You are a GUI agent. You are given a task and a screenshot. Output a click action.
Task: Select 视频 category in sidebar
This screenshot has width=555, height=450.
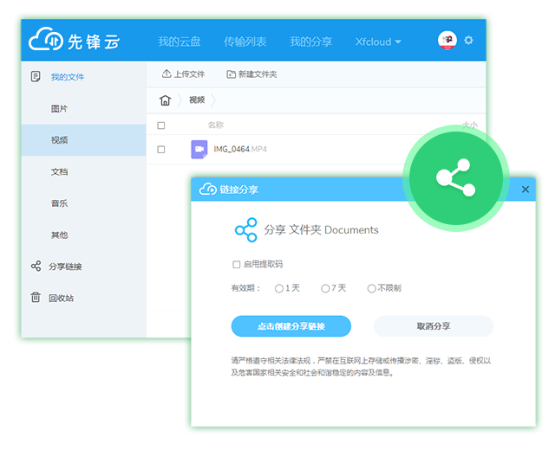click(59, 140)
